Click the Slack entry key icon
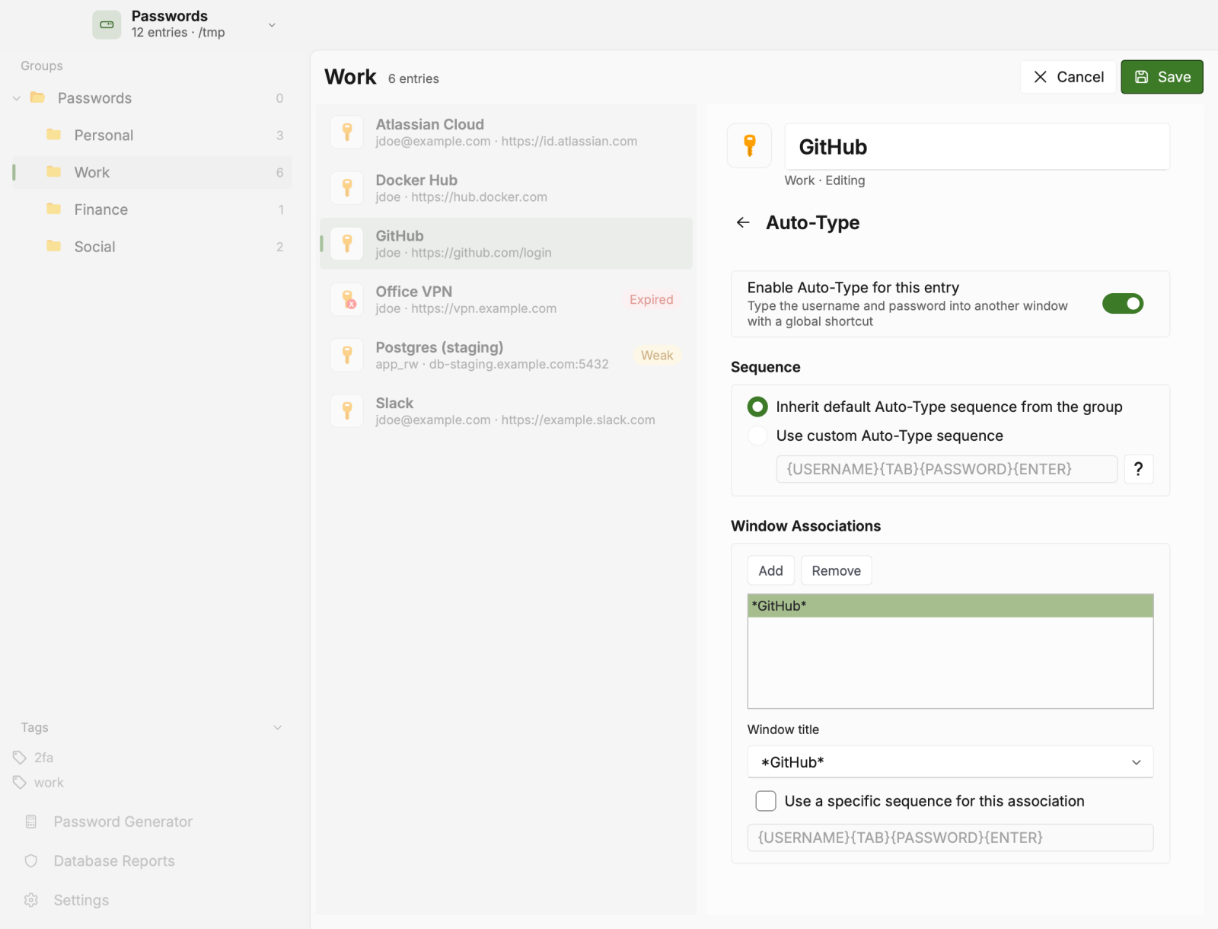 [x=347, y=410]
